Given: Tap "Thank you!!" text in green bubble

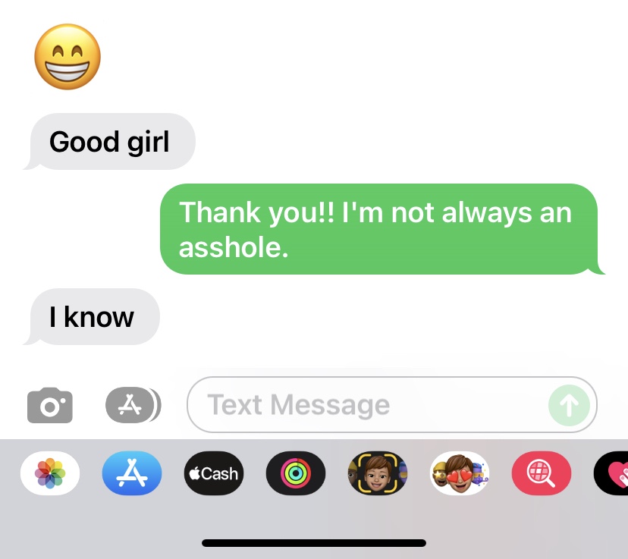Looking at the screenshot, I should 256,212.
